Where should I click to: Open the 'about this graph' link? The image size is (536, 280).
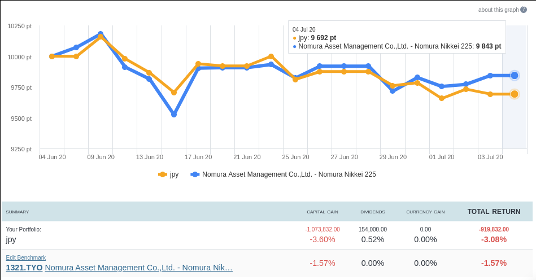click(x=498, y=10)
